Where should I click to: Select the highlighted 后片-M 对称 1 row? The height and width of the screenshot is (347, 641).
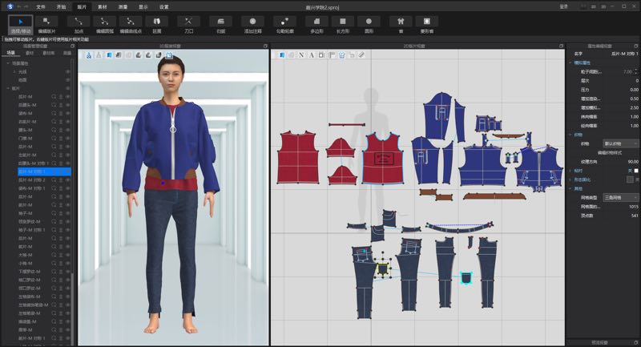coord(44,171)
